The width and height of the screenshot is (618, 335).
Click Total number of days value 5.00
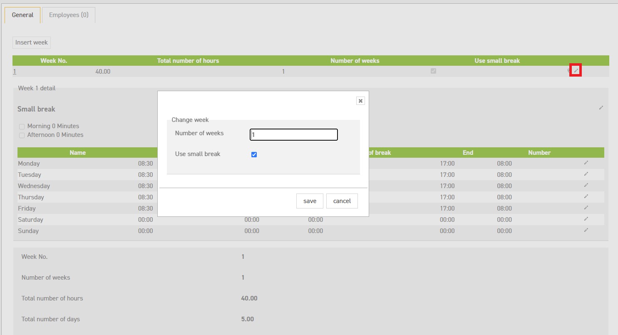247,319
